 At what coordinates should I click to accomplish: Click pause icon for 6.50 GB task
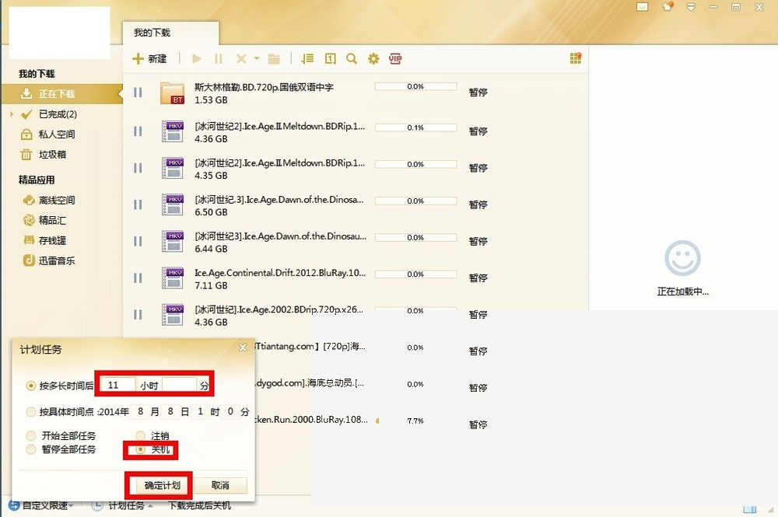(138, 204)
